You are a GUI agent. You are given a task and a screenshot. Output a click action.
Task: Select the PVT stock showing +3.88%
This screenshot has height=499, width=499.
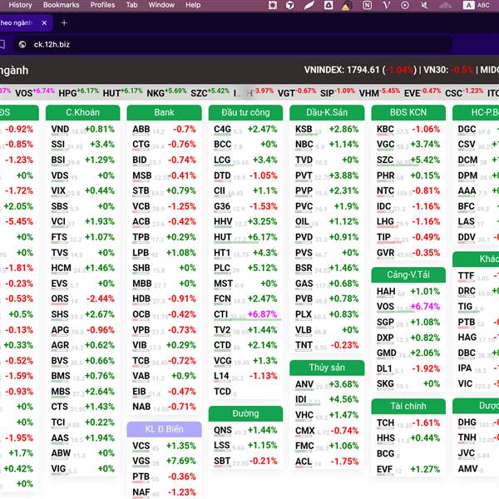click(327, 175)
